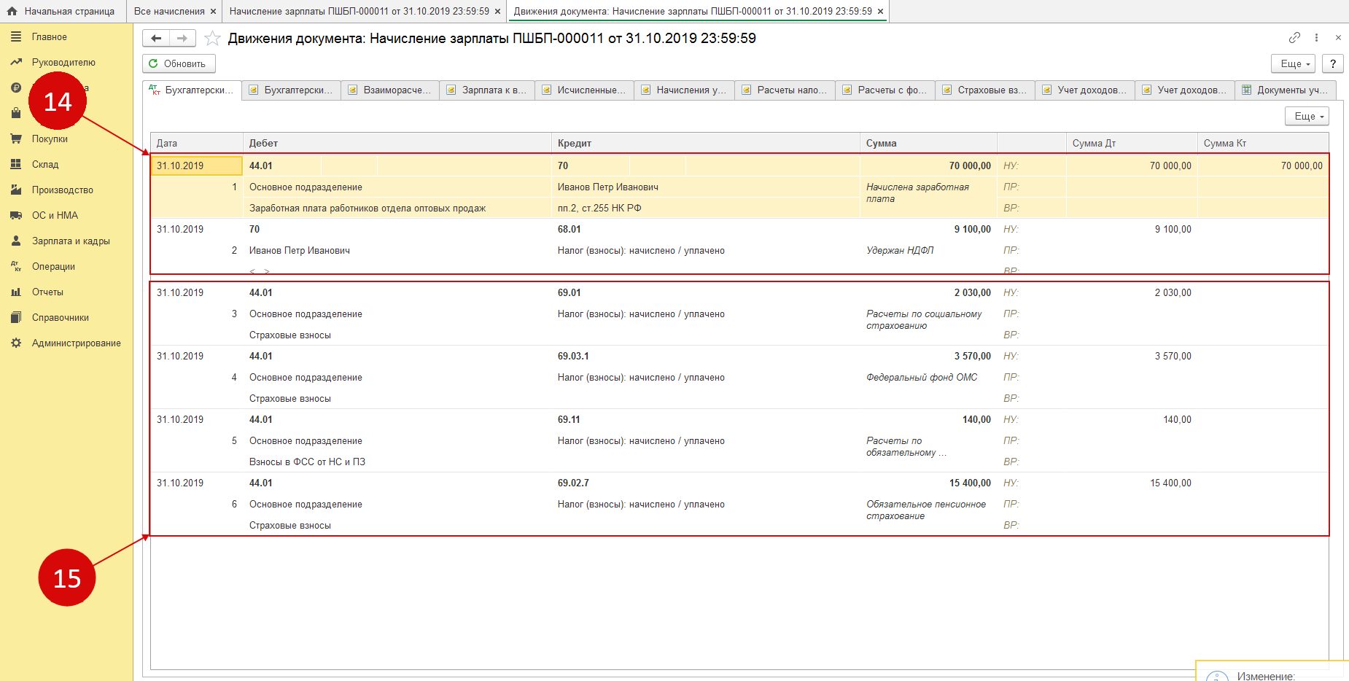Click the Покупки shopping cart icon
Screen dimensions: 1349x681
tap(16, 139)
